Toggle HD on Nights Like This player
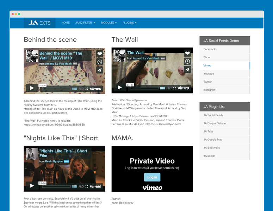Screen dimensions: 273x211 (81, 186)
